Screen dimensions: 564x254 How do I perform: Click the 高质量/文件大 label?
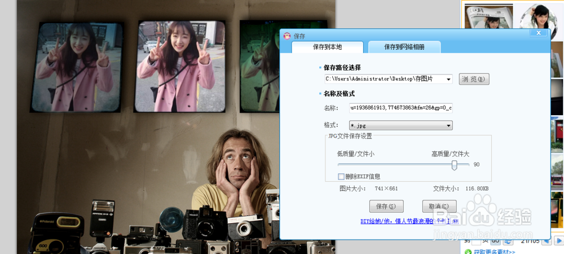451,154
